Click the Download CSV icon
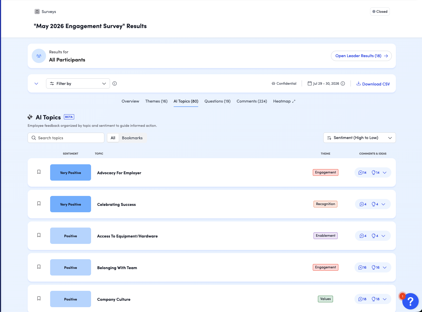This screenshot has width=422, height=312. point(359,83)
